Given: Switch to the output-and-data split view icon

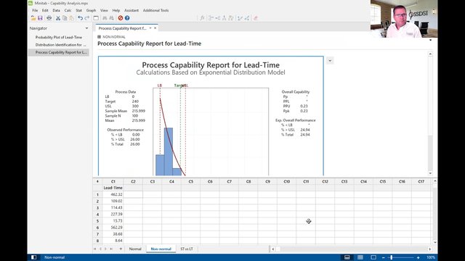Looking at the screenshot, I should (347, 257).
